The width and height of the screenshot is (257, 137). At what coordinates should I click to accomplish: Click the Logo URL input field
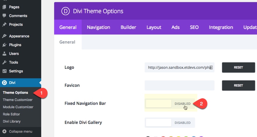178,67
